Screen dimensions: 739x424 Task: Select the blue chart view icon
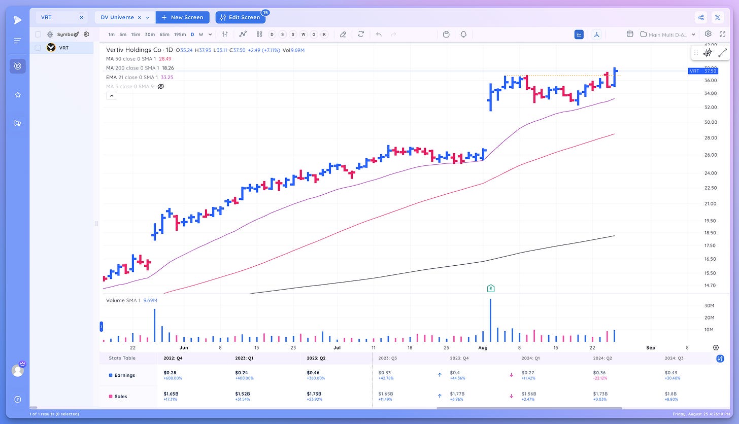pyautogui.click(x=579, y=34)
